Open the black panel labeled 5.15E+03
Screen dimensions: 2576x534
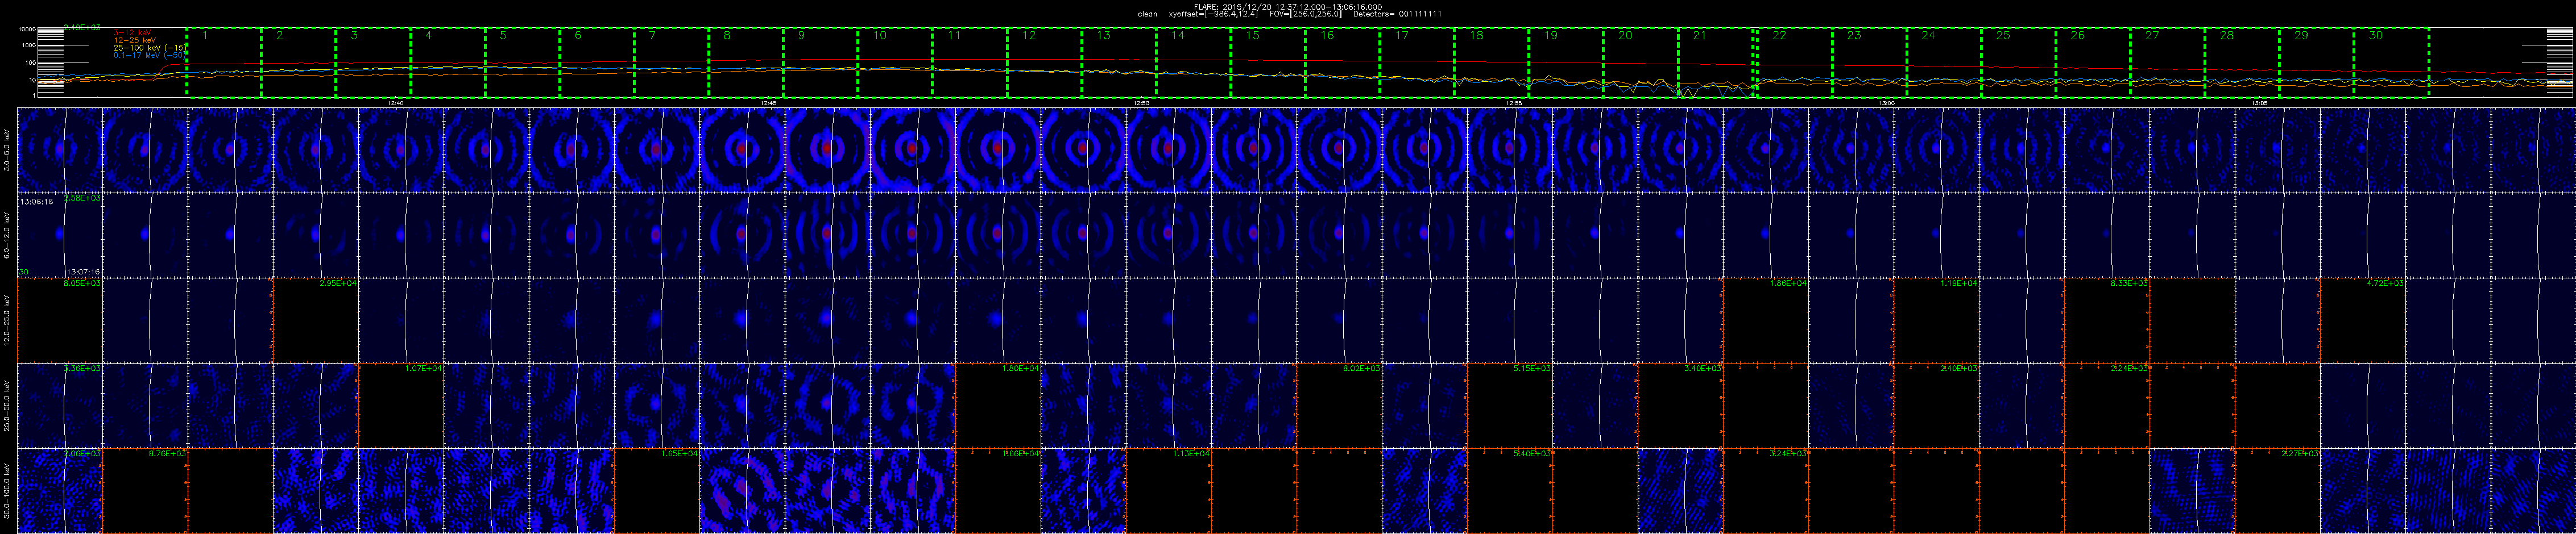1510,405
